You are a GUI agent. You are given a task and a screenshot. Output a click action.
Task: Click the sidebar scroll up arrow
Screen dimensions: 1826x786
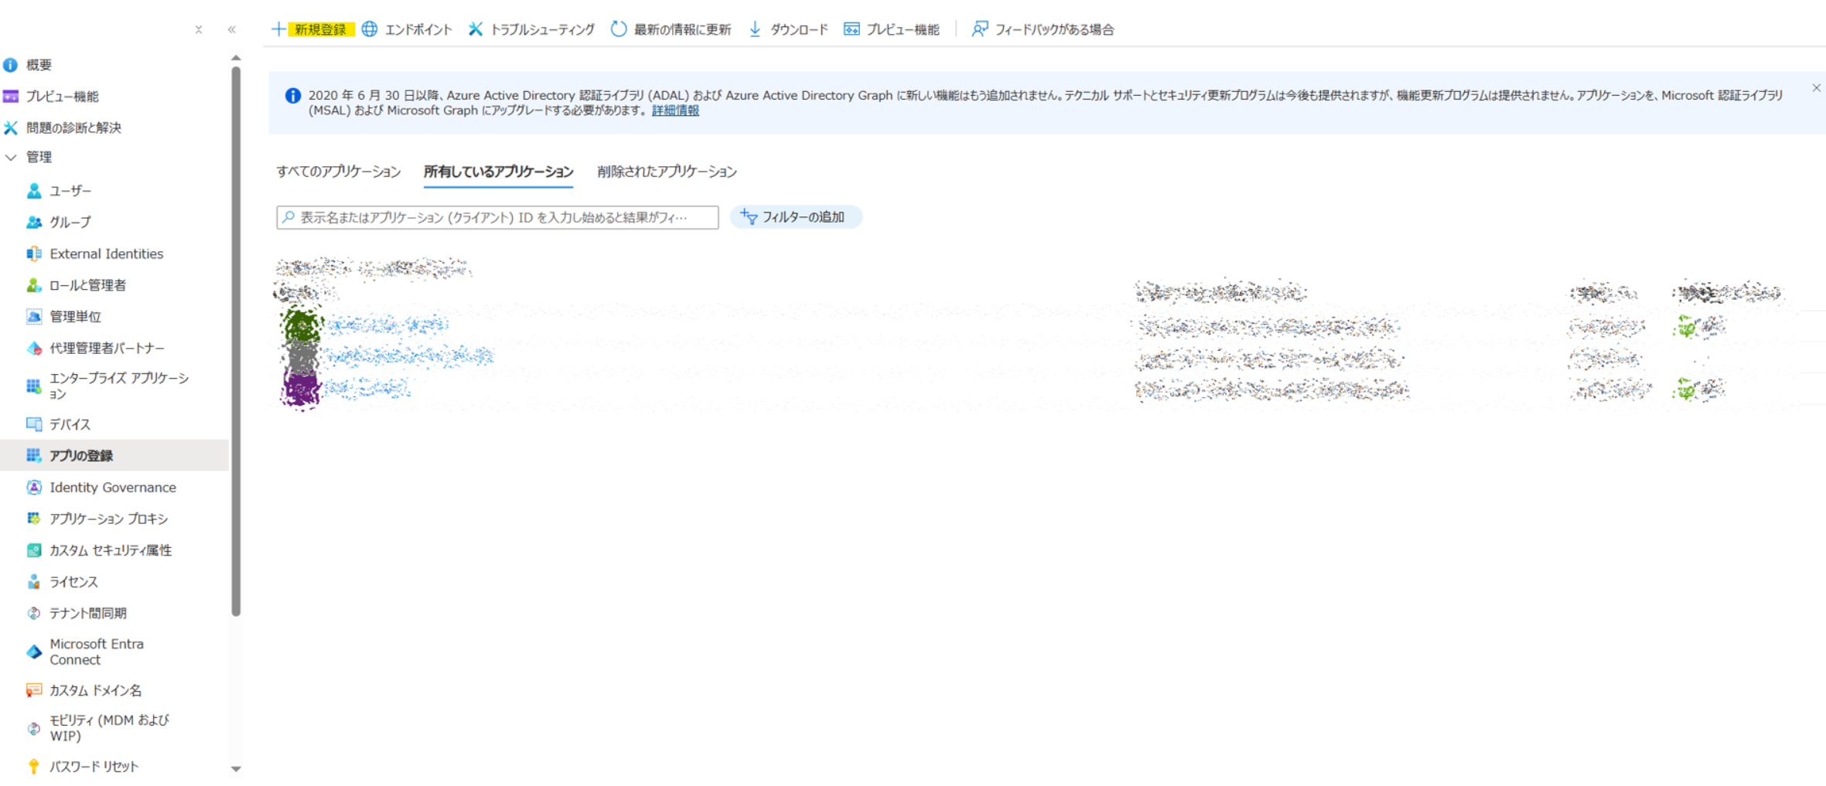[236, 58]
